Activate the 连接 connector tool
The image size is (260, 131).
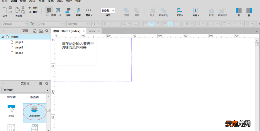68,12
